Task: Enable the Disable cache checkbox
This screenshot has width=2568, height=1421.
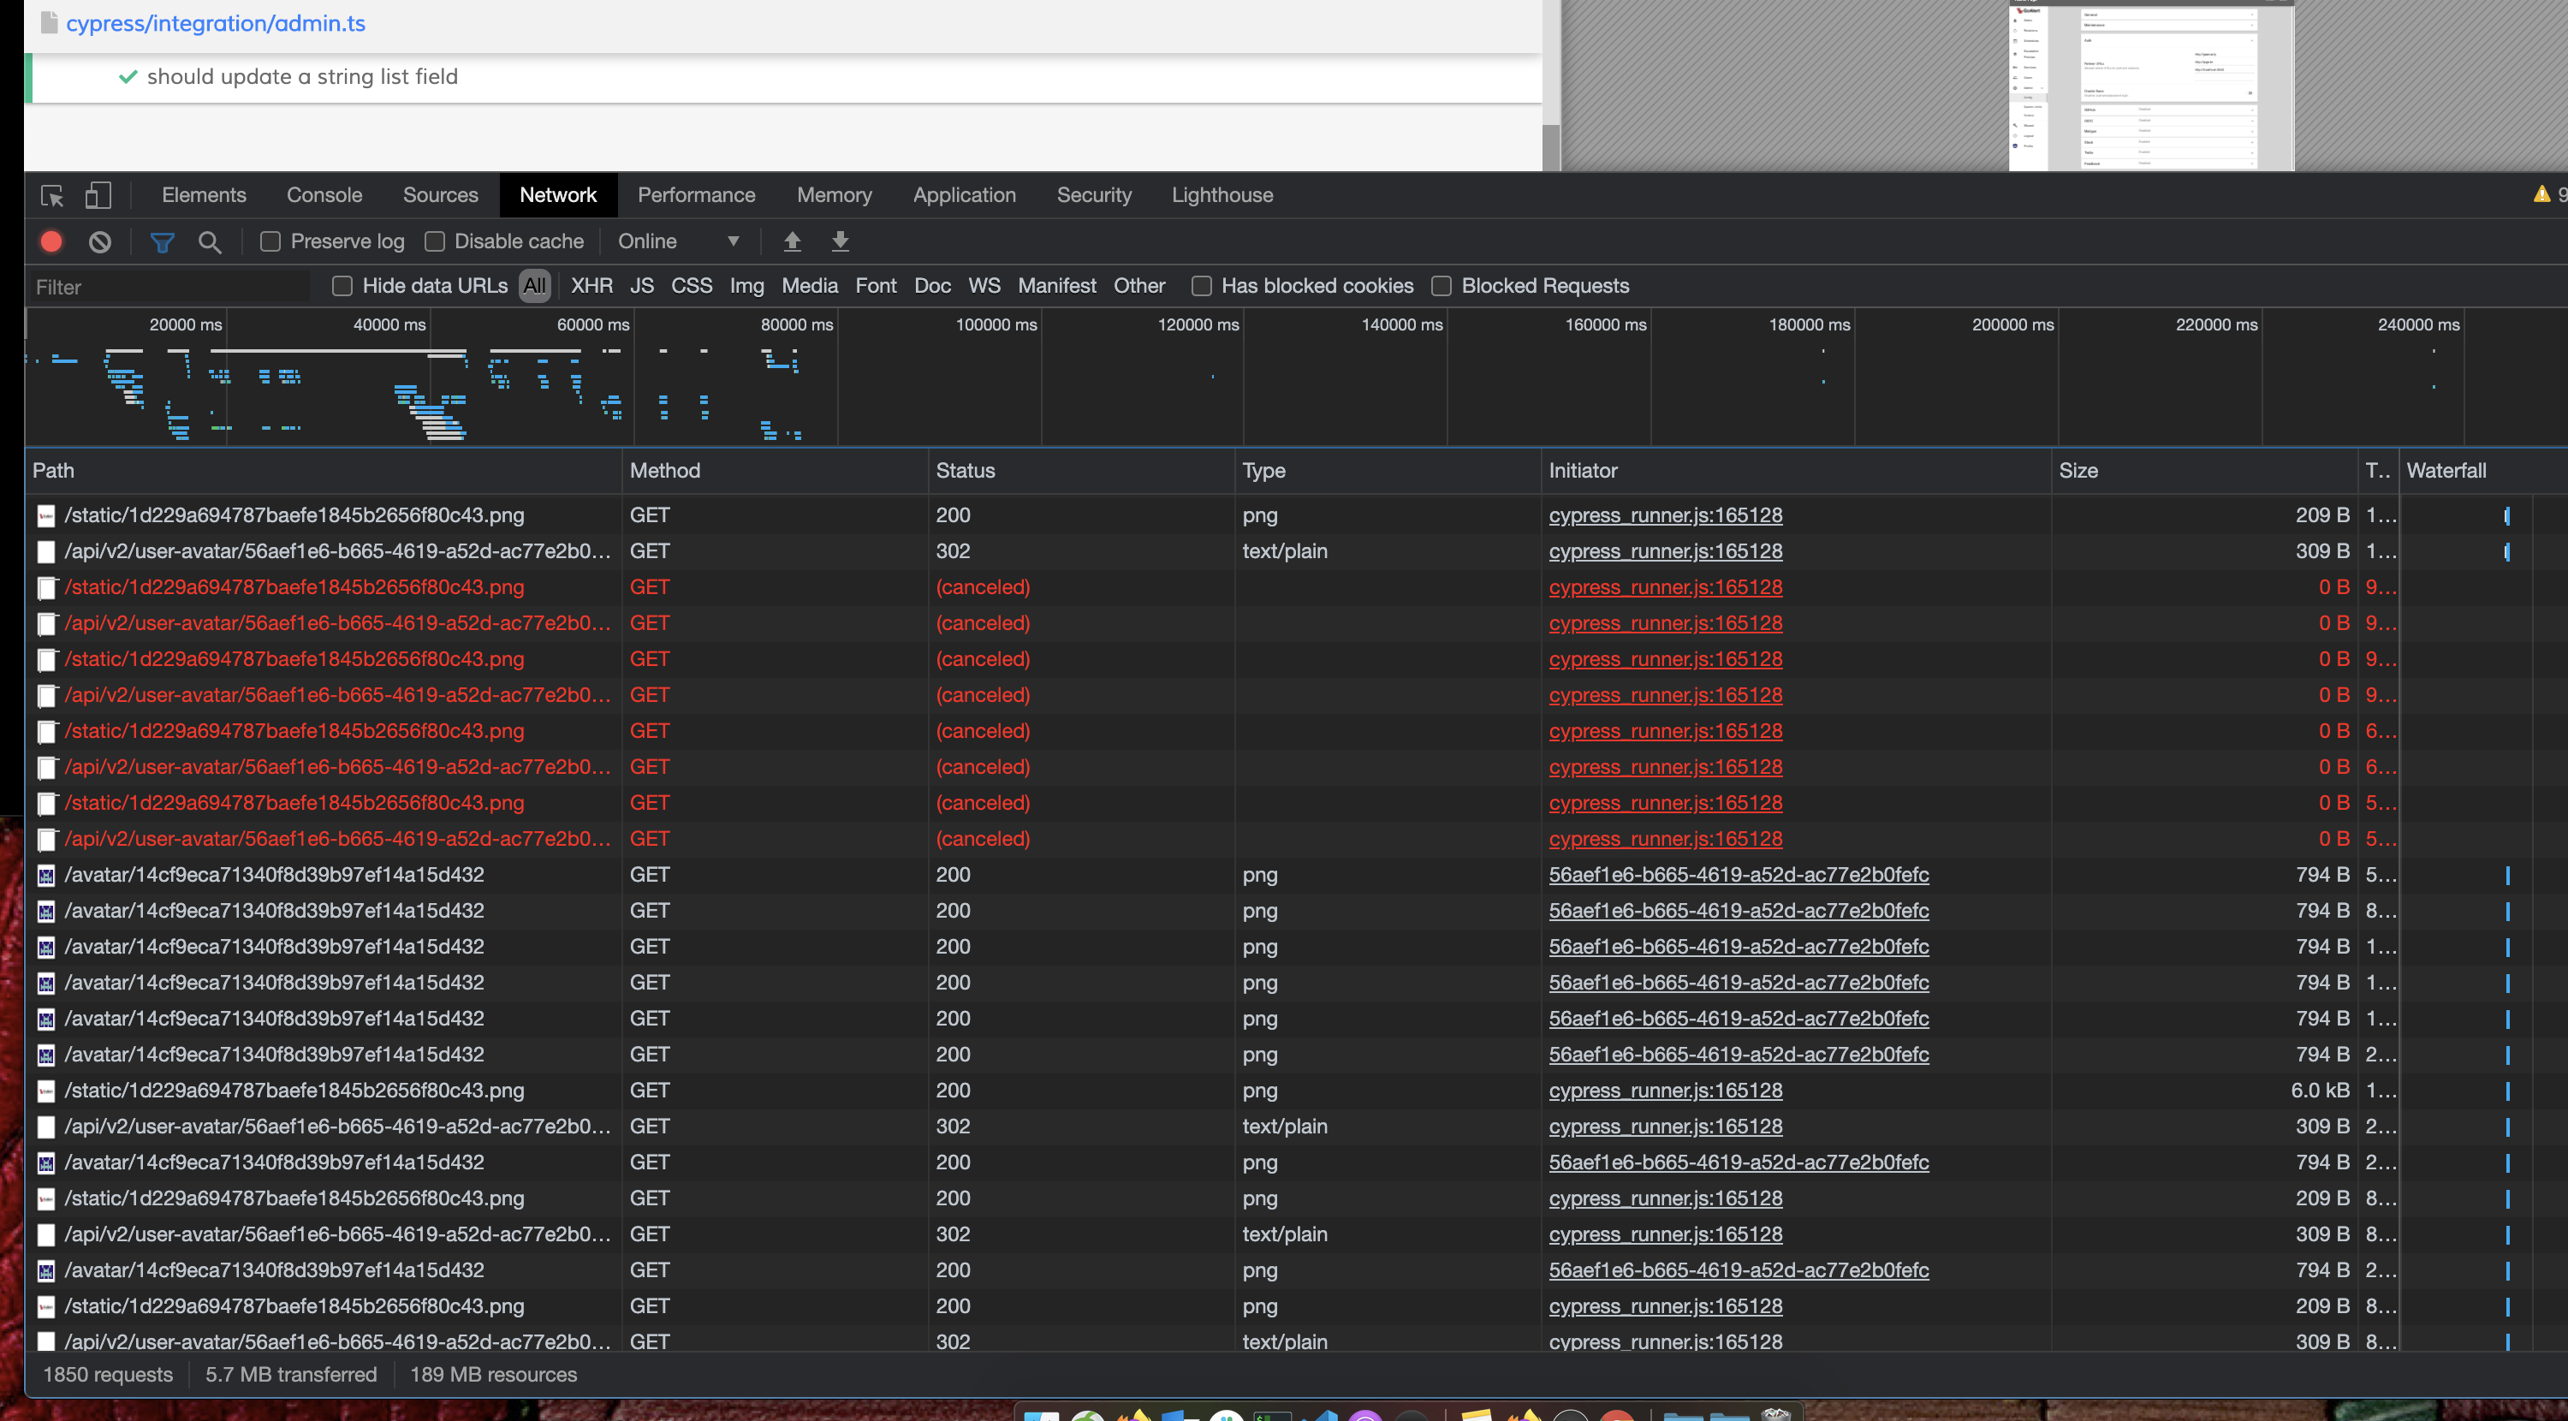Action: click(x=435, y=241)
